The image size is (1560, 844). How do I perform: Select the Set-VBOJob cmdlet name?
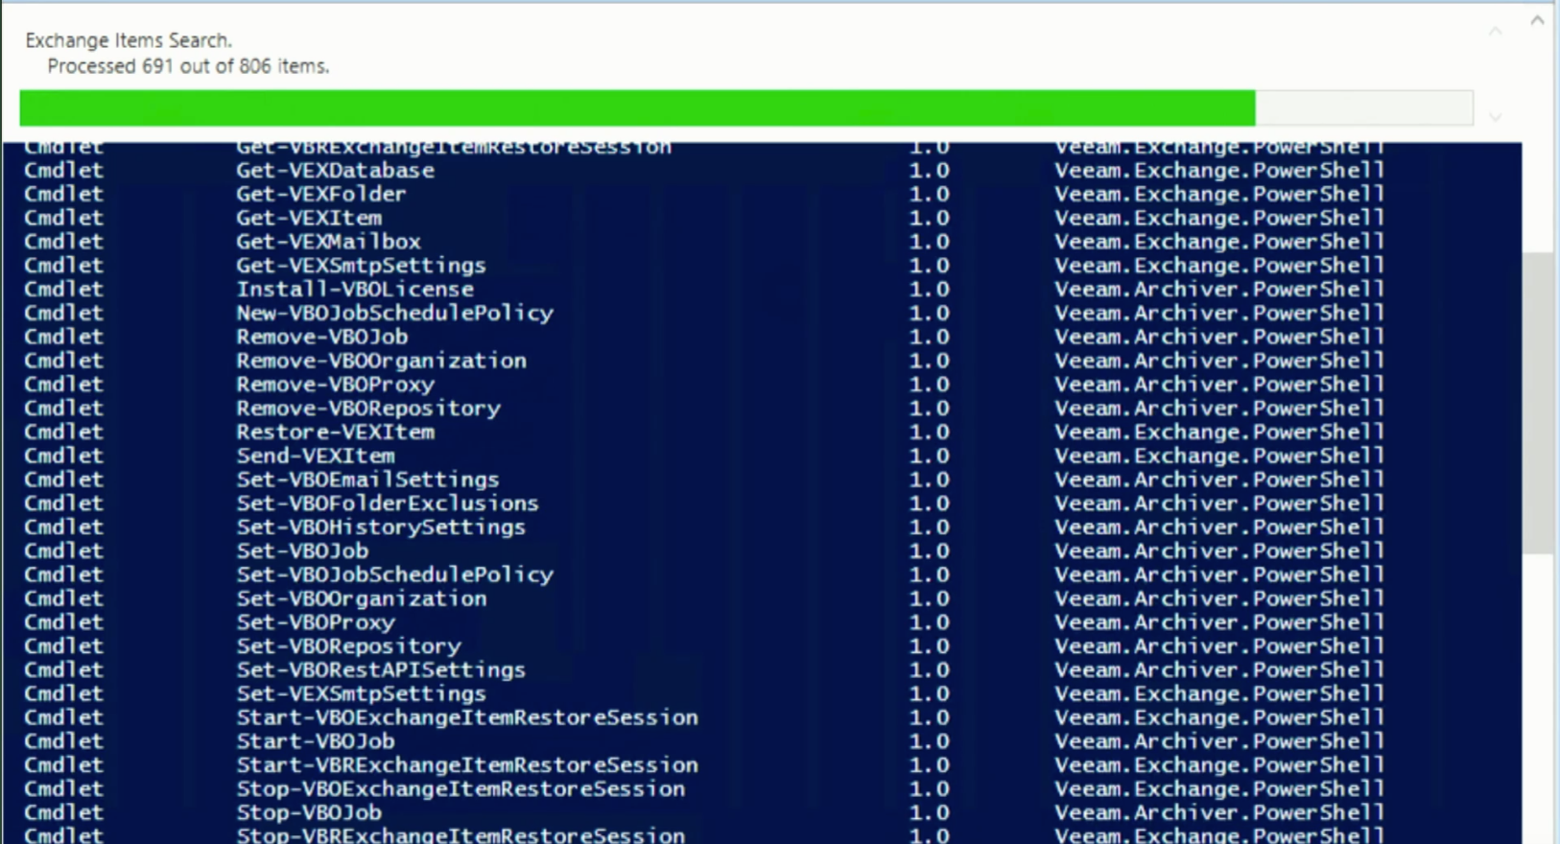click(302, 551)
